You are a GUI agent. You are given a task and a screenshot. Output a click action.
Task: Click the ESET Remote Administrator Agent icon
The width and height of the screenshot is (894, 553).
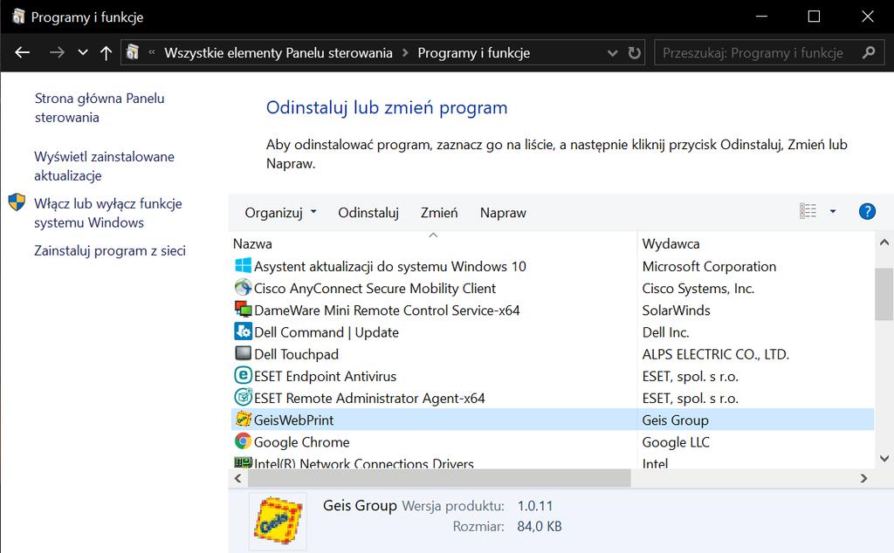pyautogui.click(x=243, y=397)
